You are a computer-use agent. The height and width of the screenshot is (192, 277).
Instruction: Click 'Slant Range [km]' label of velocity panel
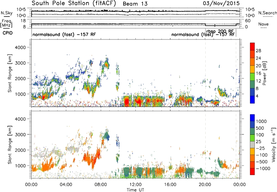[10, 145]
